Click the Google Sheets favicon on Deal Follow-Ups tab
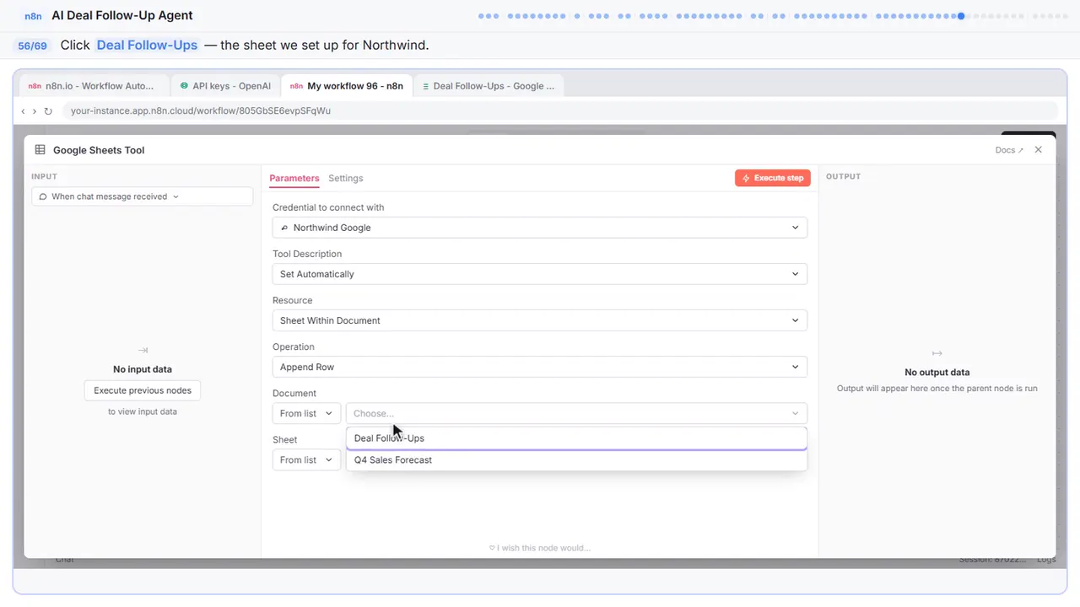 pyautogui.click(x=426, y=86)
